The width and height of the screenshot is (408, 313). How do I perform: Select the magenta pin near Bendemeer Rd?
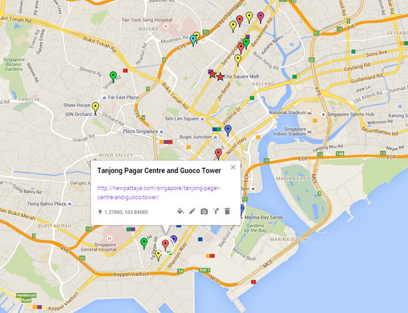pos(261,17)
